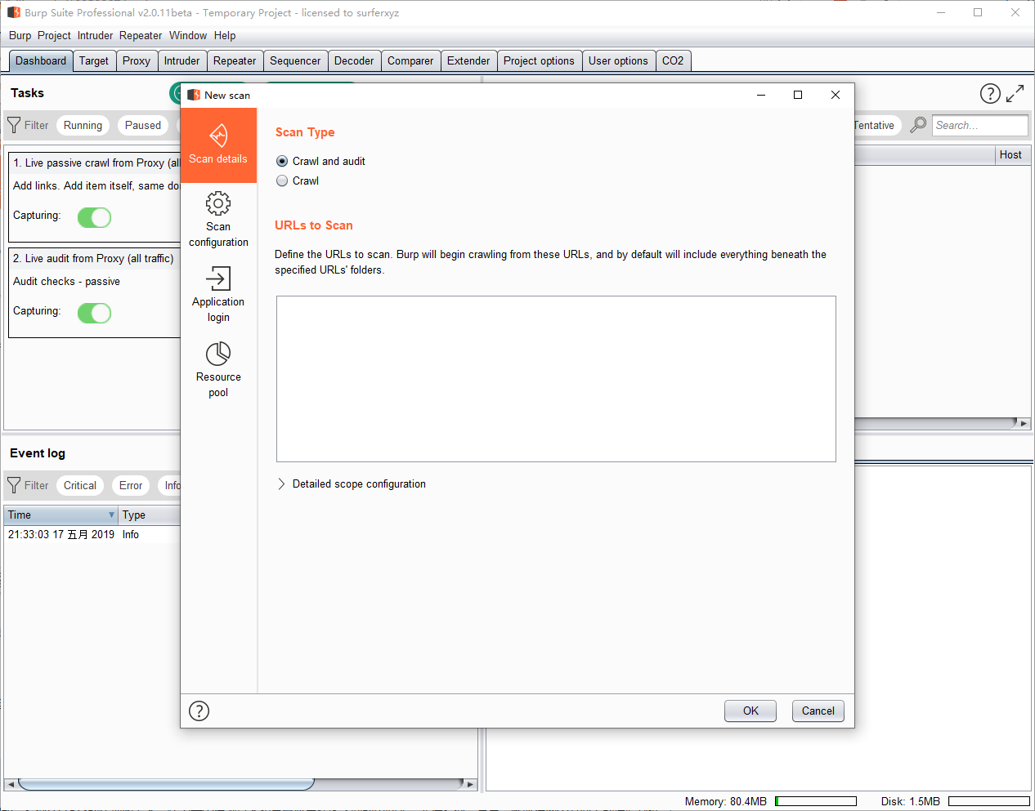Click the Tasks filter funnel icon
The height and width of the screenshot is (811, 1035).
pos(14,125)
